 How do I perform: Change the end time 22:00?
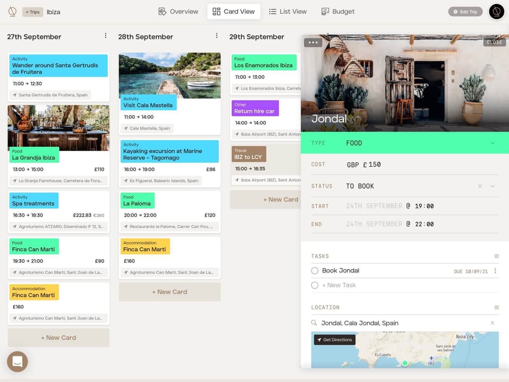(x=424, y=224)
